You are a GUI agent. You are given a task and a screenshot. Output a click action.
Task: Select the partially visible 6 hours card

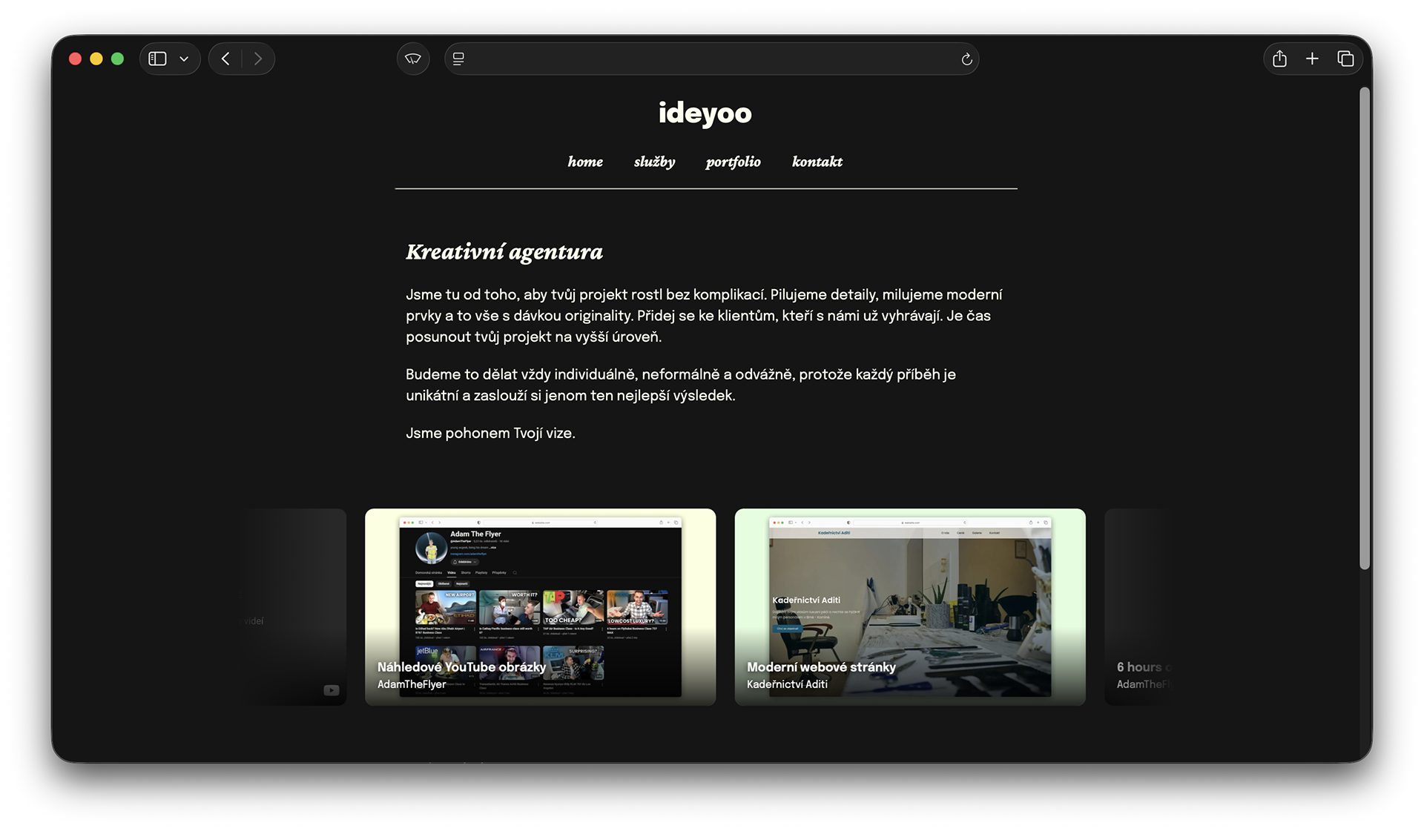pos(1138,606)
